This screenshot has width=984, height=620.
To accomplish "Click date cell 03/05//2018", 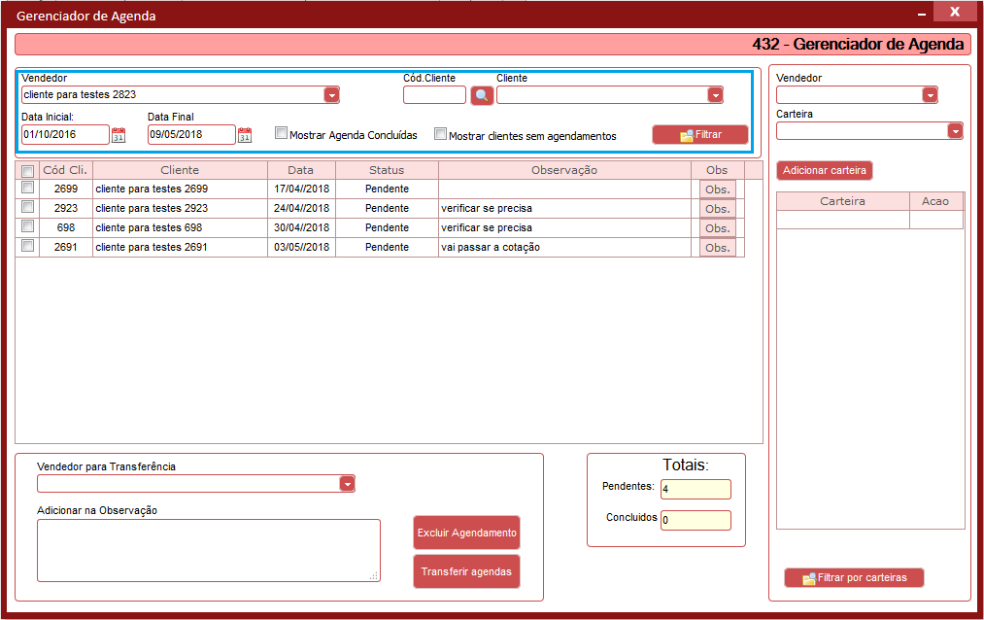I will click(x=301, y=247).
